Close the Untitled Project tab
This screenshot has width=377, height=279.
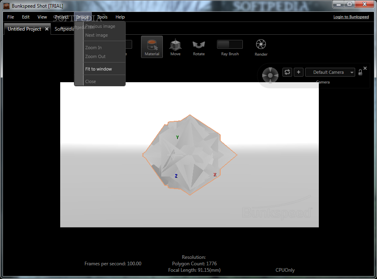pos(47,29)
